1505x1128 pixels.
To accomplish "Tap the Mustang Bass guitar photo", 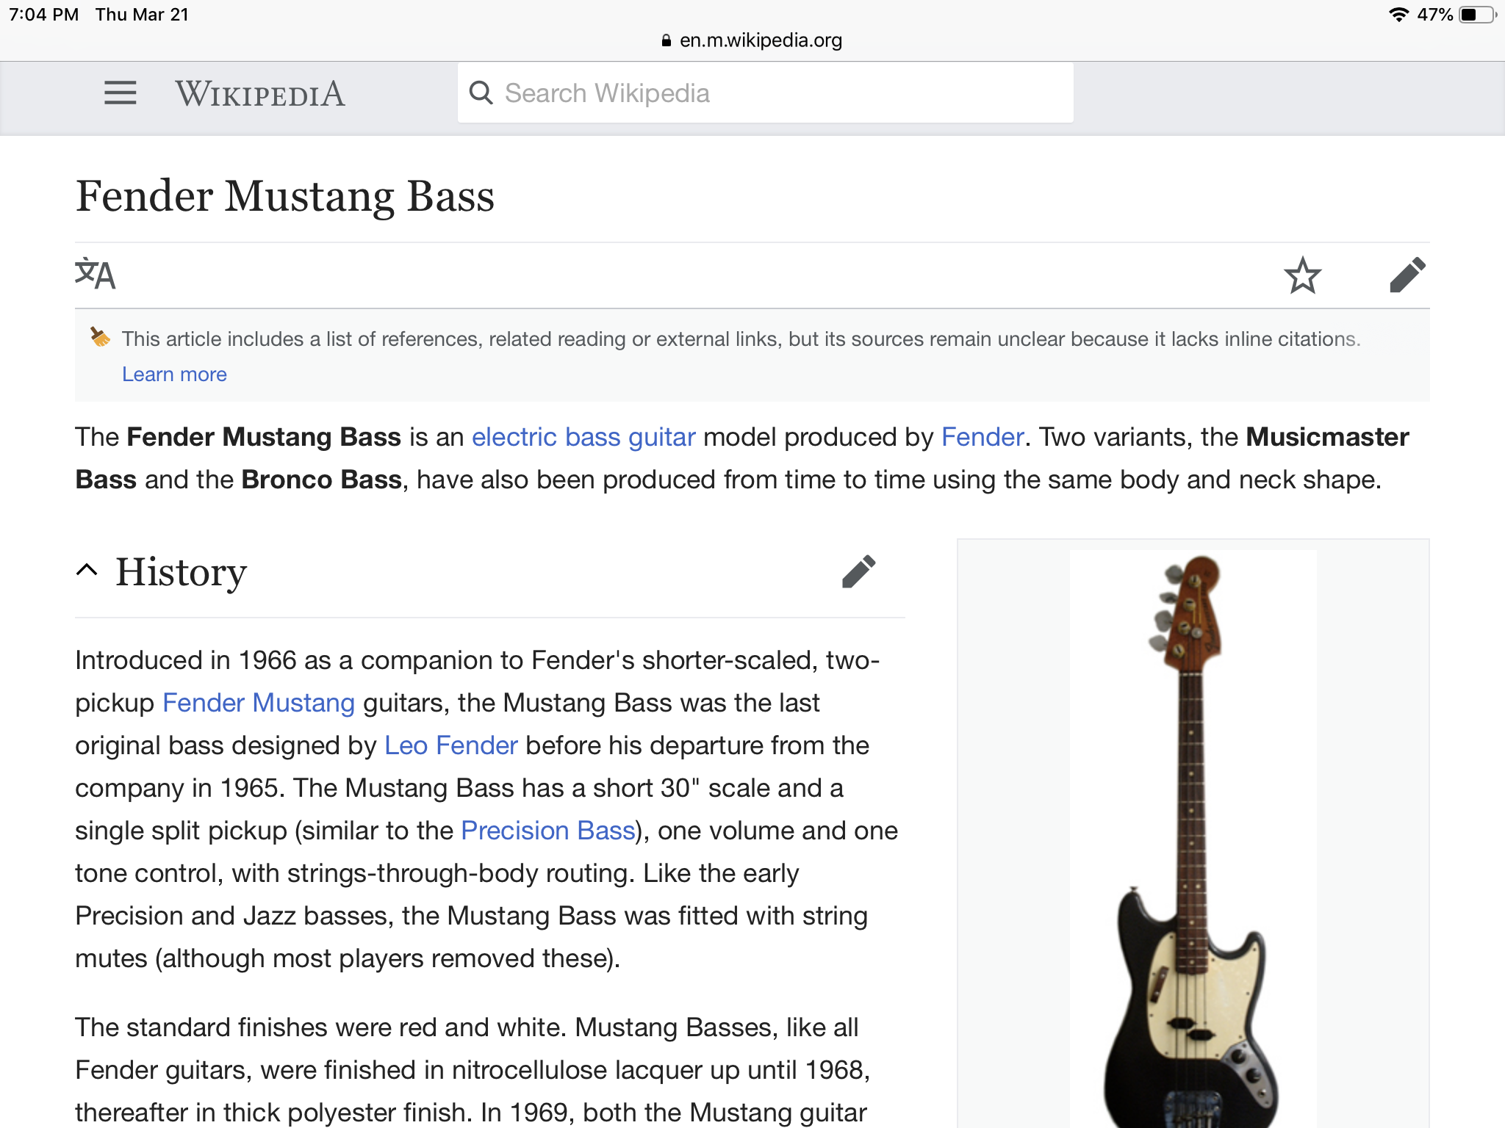I will point(1193,840).
